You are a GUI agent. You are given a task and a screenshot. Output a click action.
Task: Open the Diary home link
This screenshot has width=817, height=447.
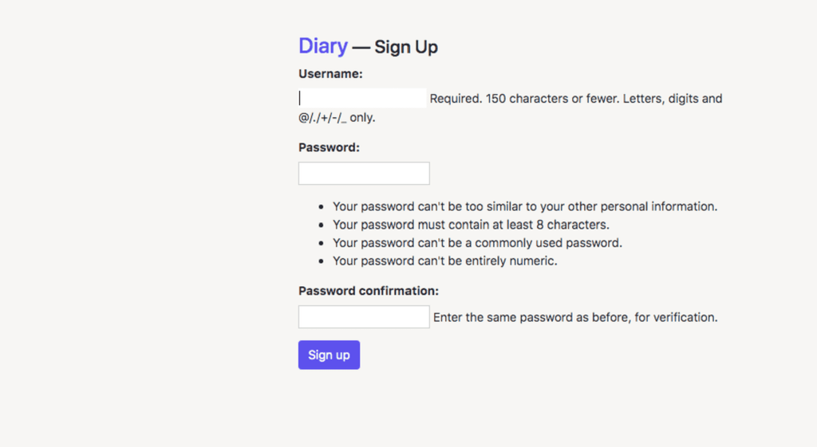pos(322,46)
